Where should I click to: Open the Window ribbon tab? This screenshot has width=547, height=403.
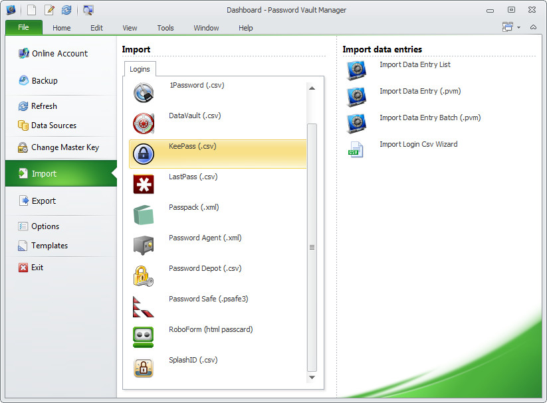tap(206, 28)
